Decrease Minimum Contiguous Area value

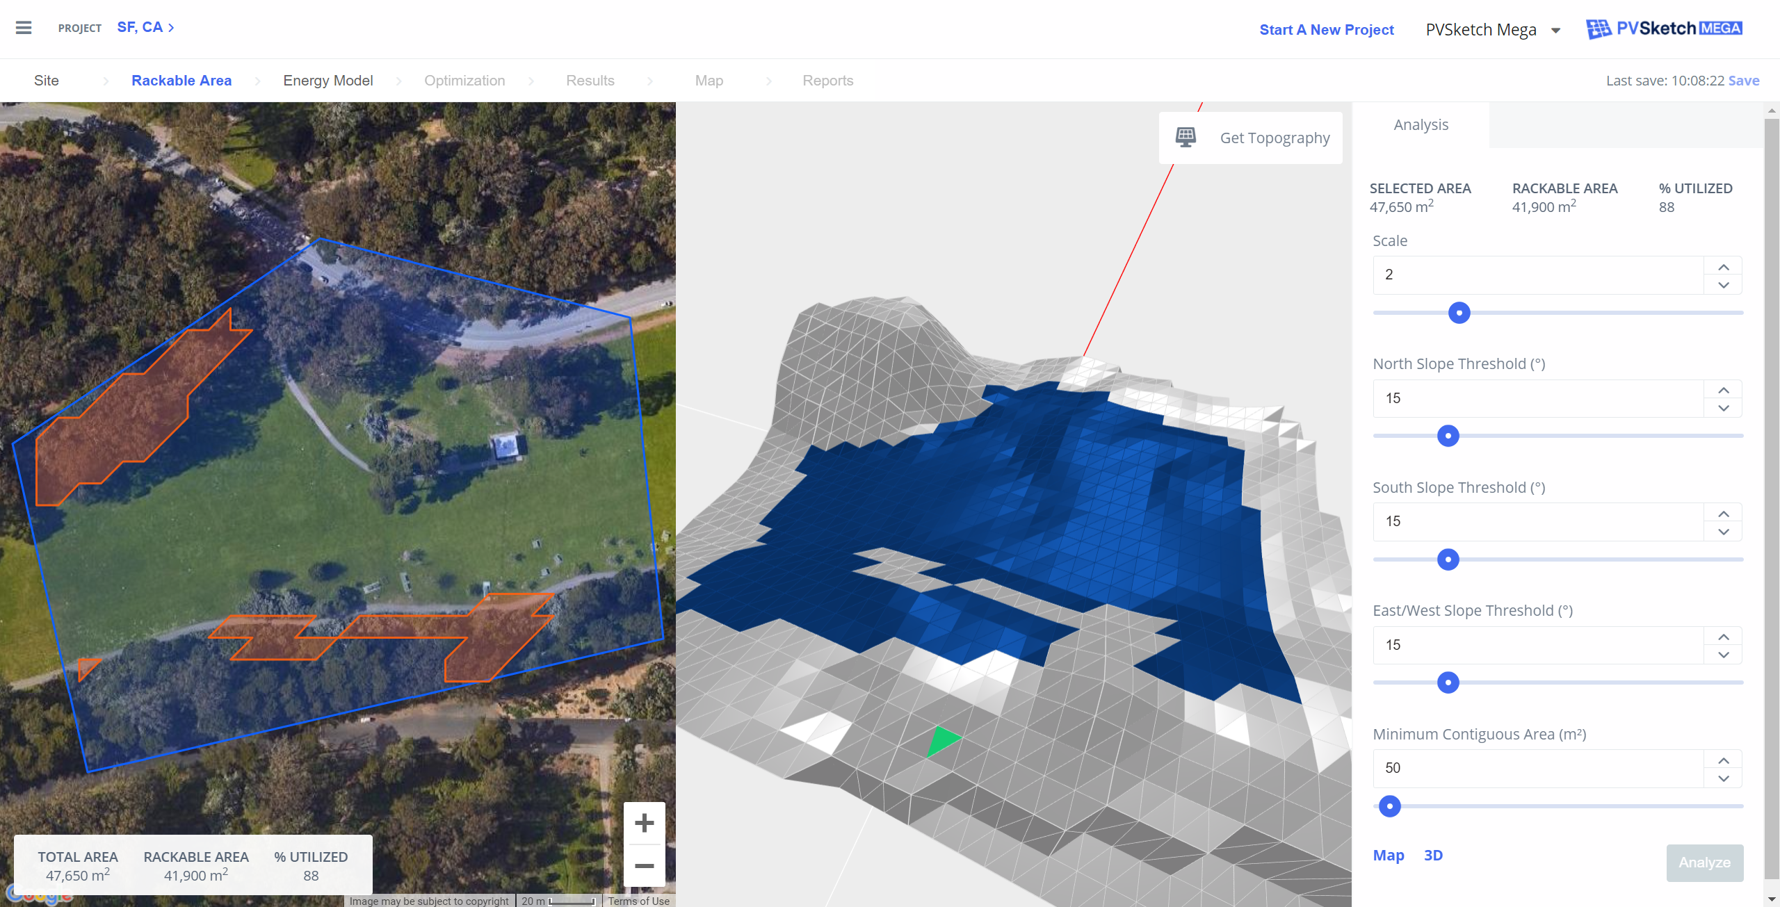(1723, 778)
